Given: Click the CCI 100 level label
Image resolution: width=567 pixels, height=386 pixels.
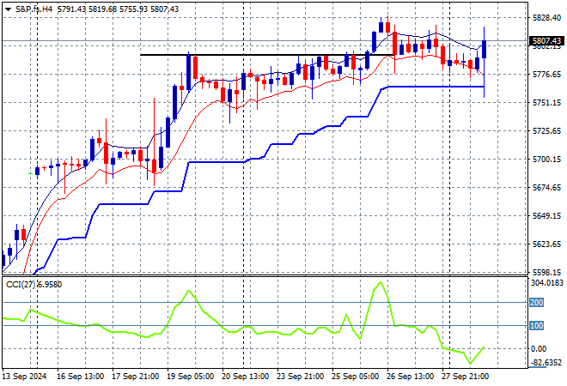Looking at the screenshot, I should [x=536, y=326].
